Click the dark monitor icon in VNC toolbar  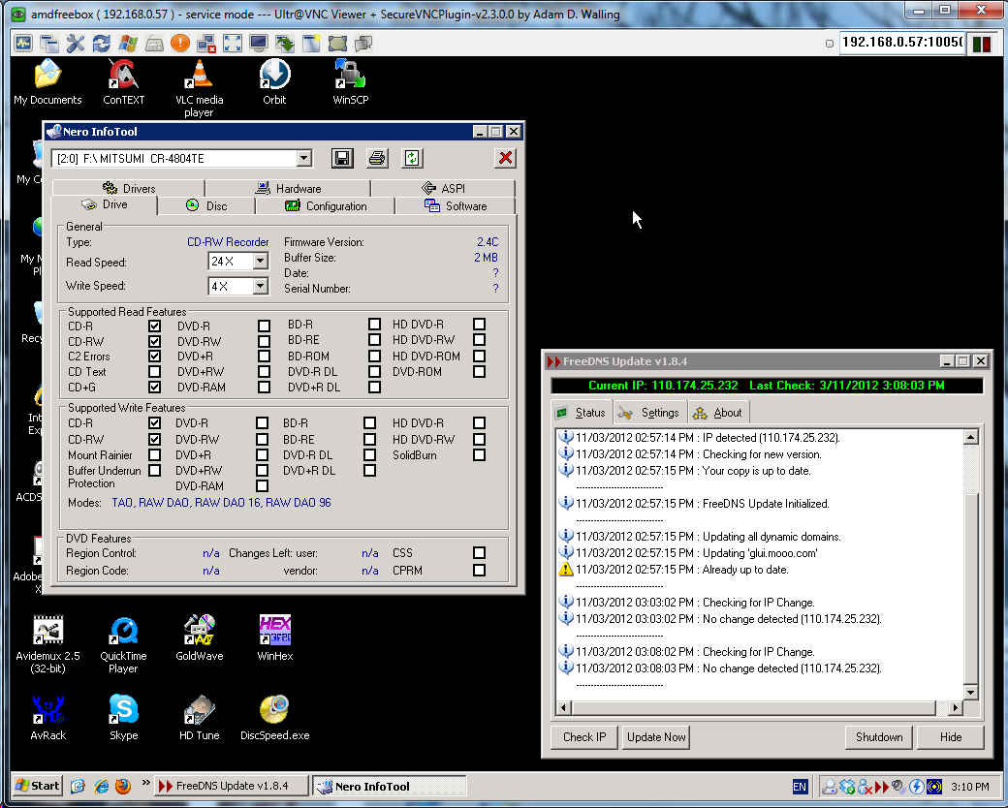(x=259, y=44)
